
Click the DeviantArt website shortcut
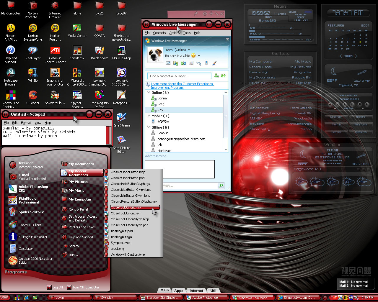259,108
